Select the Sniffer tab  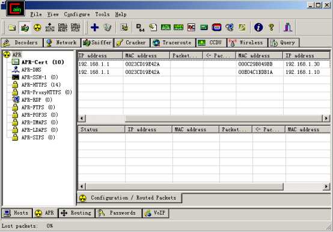pyautogui.click(x=97, y=43)
